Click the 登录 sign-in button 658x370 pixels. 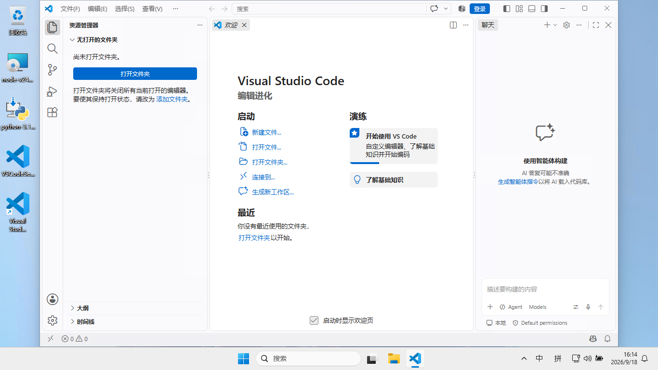tap(480, 9)
